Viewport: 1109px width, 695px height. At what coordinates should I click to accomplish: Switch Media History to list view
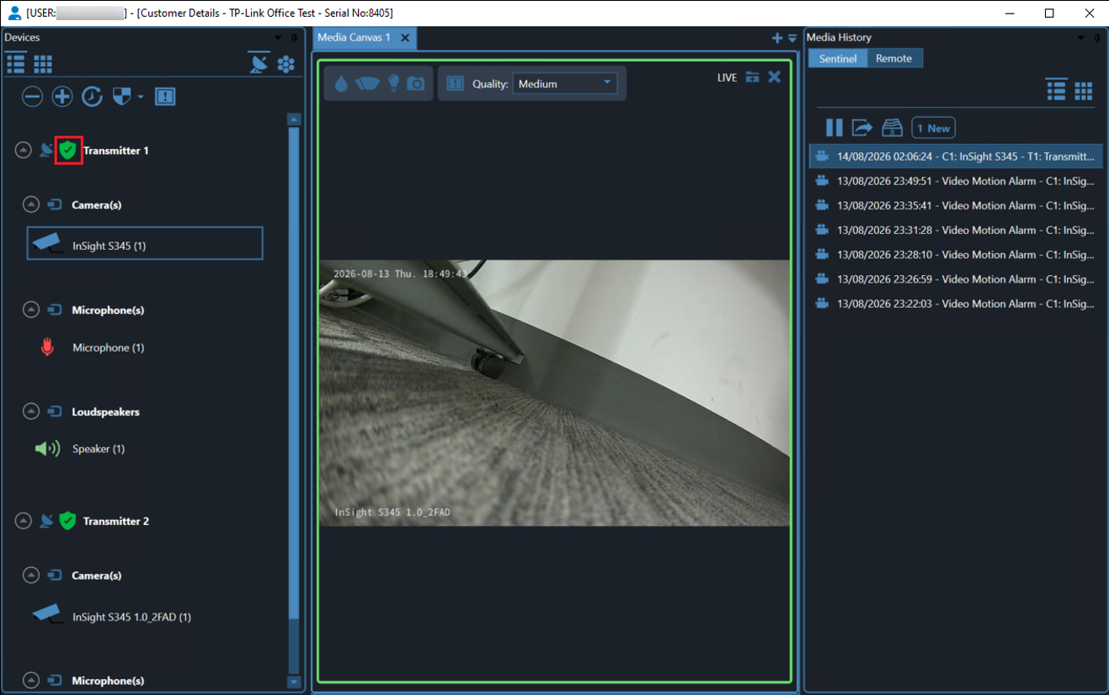coord(1057,90)
